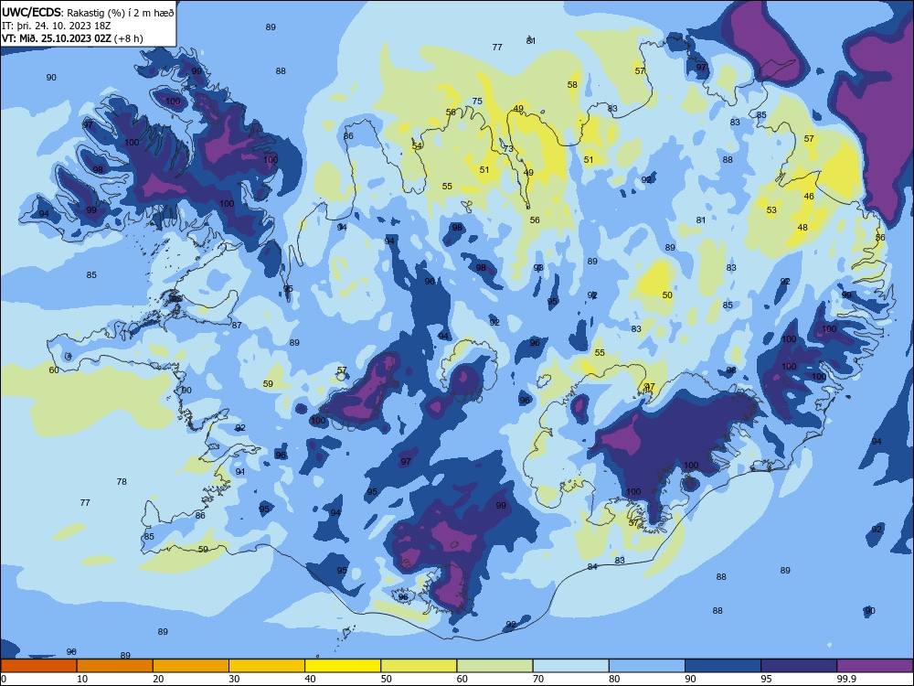The image size is (914, 686).
Task: Click the map humidity value '46'
Action: [809, 196]
